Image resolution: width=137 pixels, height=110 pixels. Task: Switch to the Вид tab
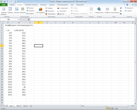click(x=72, y=5)
